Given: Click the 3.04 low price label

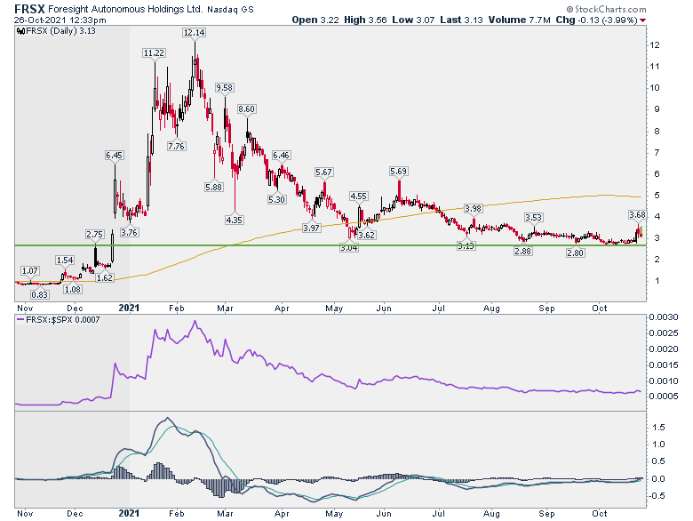Looking at the screenshot, I should (349, 248).
